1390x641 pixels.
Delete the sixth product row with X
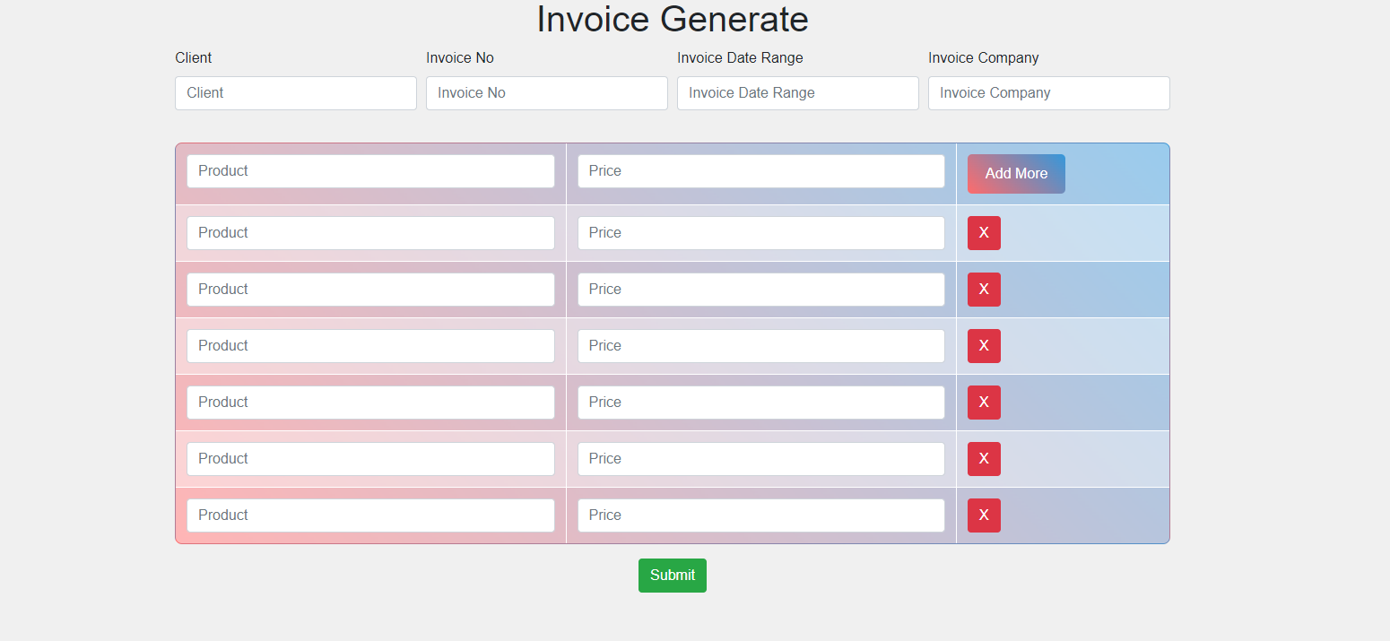click(x=984, y=459)
